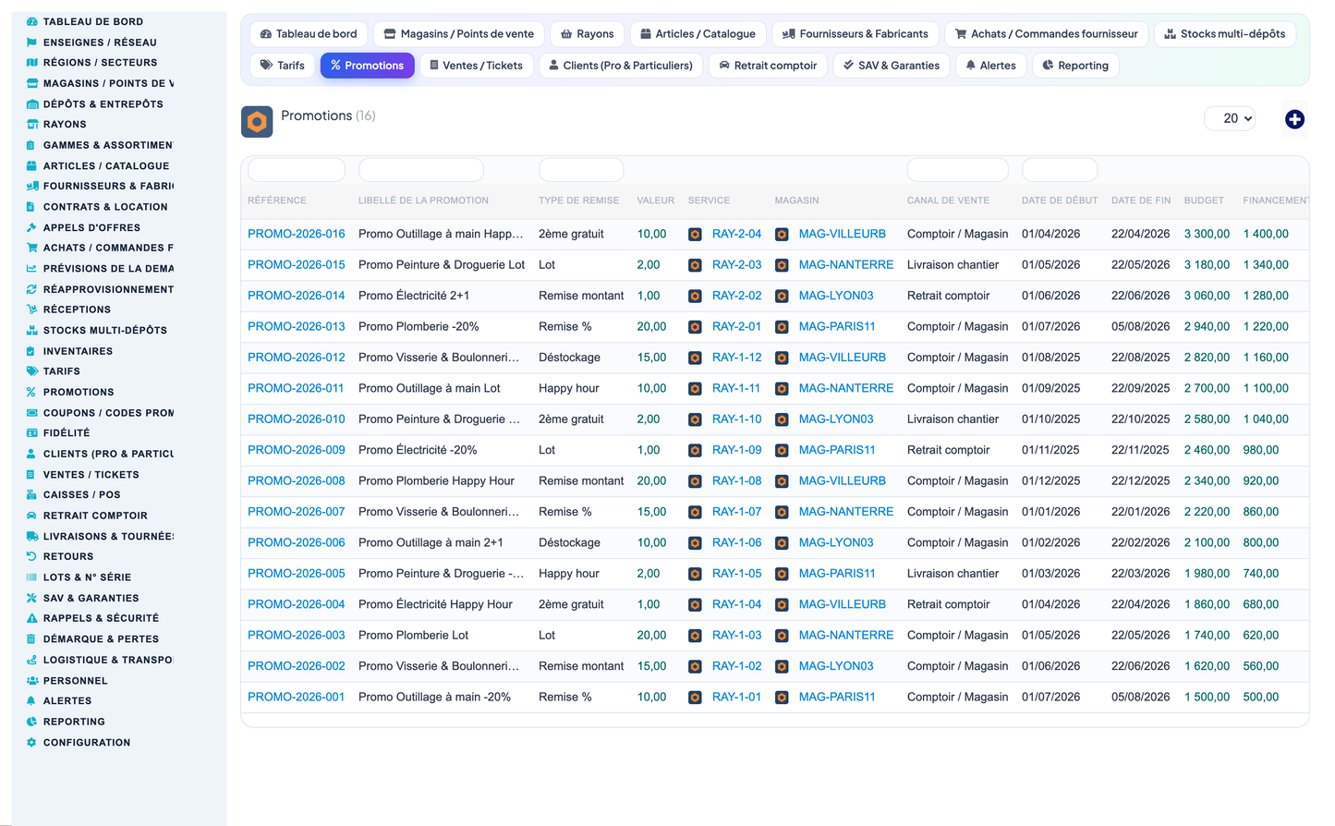Click the blue plus add promotion icon
This screenshot has width=1335, height=826.
[x=1294, y=119]
